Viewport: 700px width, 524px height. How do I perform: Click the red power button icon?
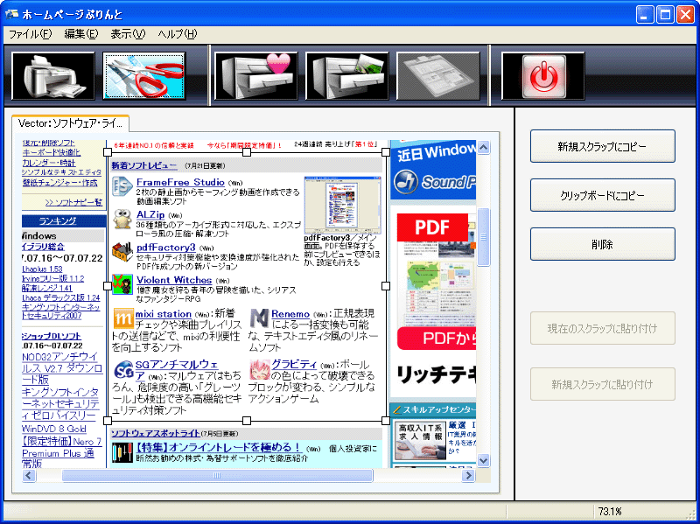point(542,75)
